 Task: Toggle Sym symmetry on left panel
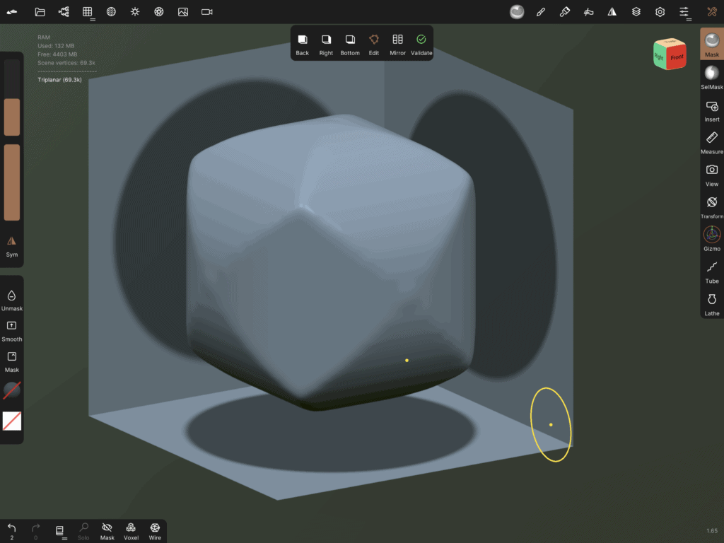12,245
